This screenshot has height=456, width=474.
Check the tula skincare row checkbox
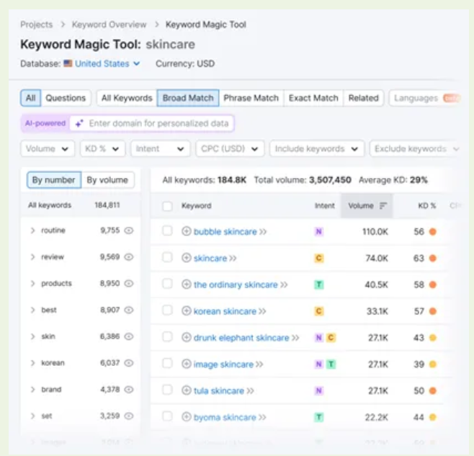(x=167, y=390)
